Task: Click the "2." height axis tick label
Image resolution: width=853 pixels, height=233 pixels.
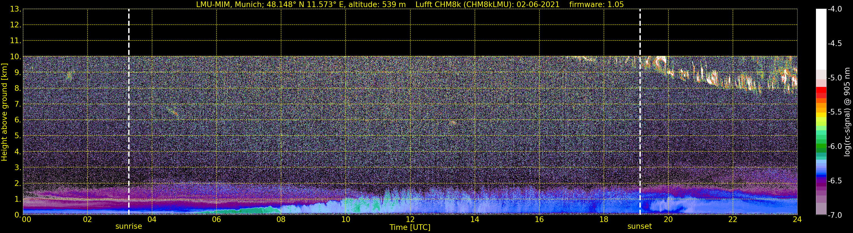Action: click(18, 184)
